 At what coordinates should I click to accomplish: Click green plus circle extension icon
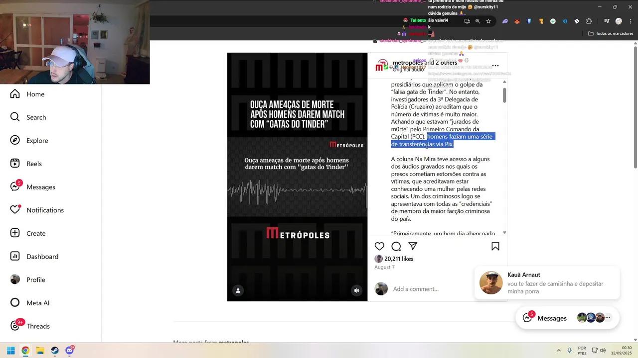pos(553,21)
